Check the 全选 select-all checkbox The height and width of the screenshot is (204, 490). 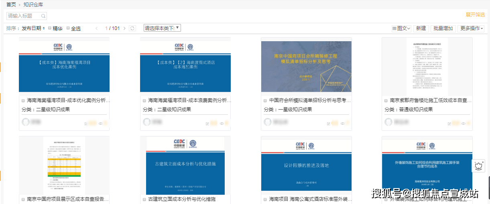point(68,28)
